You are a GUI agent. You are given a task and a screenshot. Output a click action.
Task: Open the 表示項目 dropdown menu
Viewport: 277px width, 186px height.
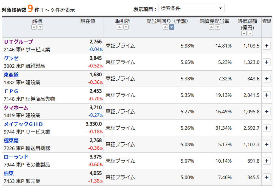[191, 8]
